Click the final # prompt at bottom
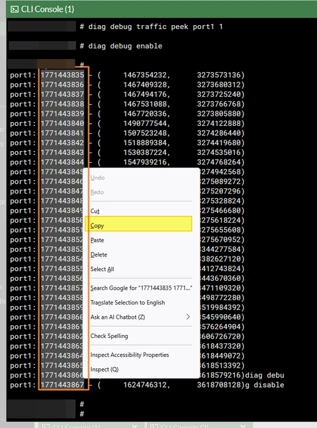 [x=82, y=414]
